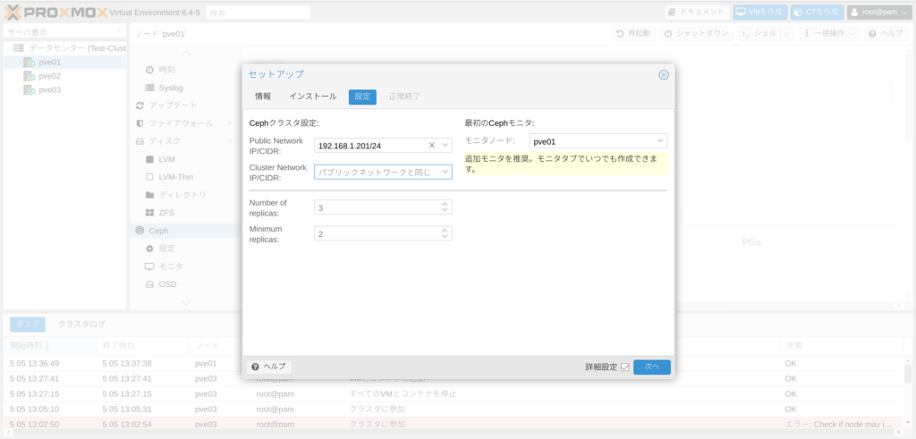This screenshot has height=439, width=916.
Task: Adjust the Number of replicas spinner
Action: tap(445, 207)
